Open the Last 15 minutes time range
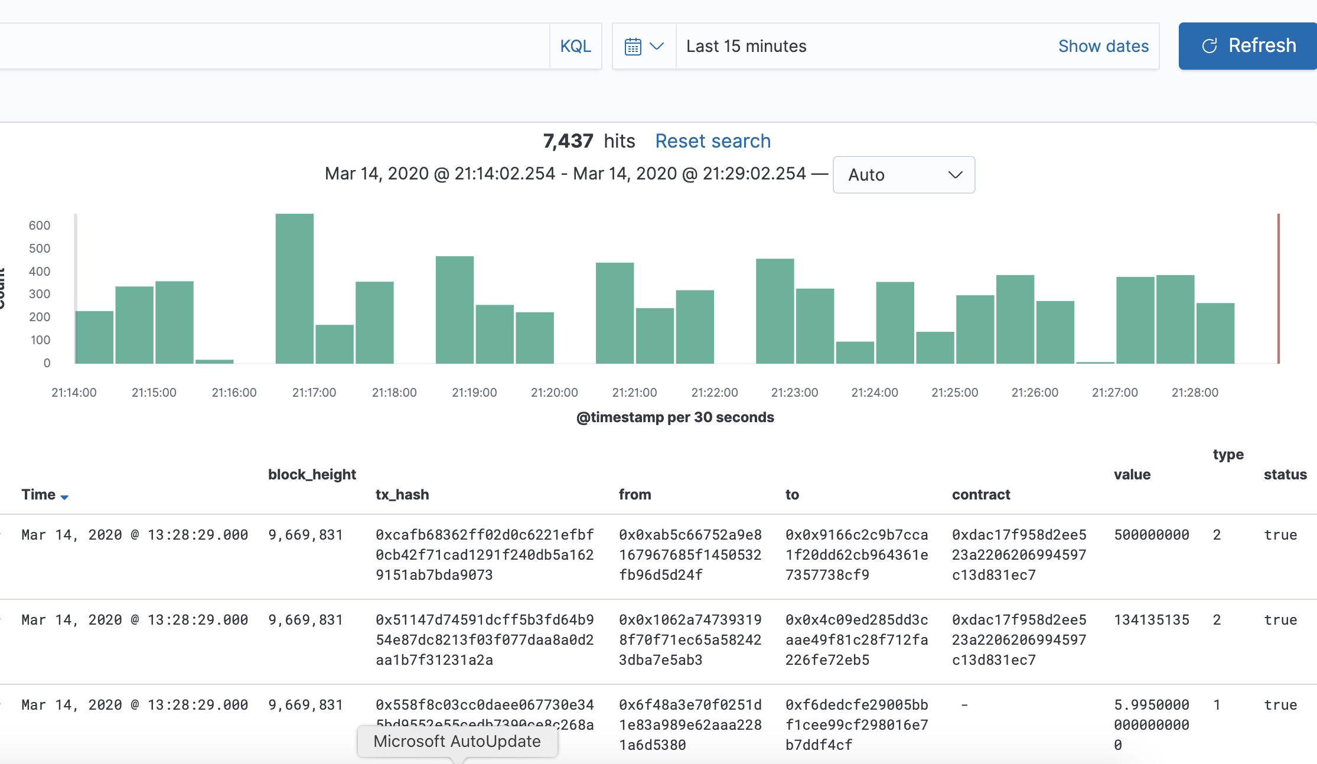The image size is (1317, 764). [746, 46]
